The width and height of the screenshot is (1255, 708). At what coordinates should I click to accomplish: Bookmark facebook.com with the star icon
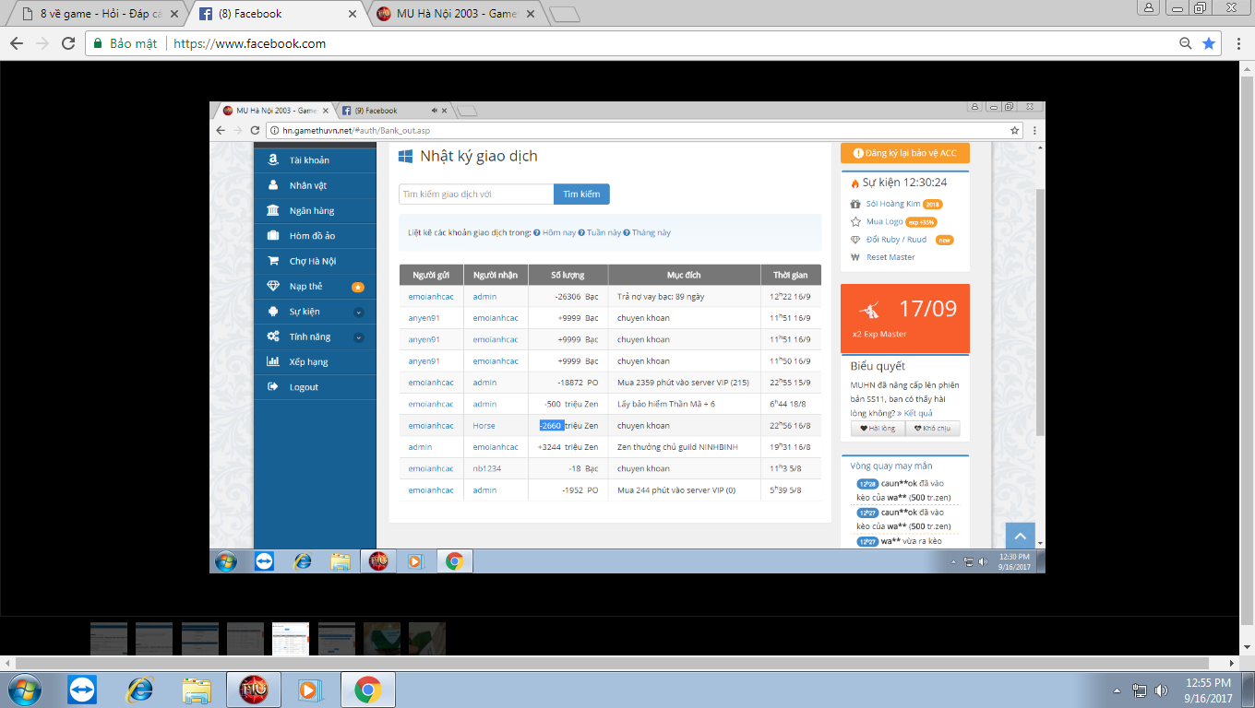point(1209,43)
